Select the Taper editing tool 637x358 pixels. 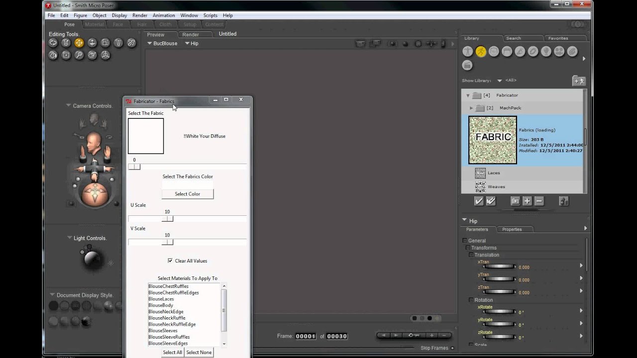[118, 43]
